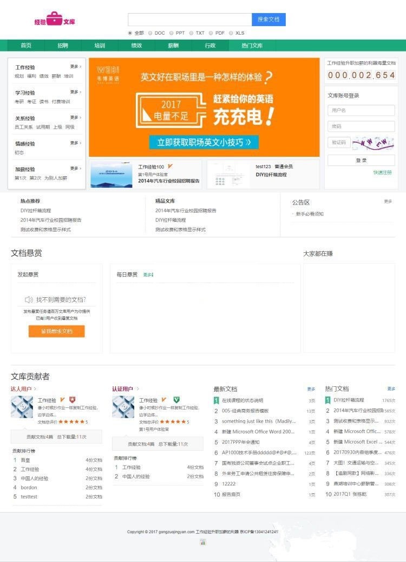Click the red badge icon under 达人用户

[x=72, y=400]
